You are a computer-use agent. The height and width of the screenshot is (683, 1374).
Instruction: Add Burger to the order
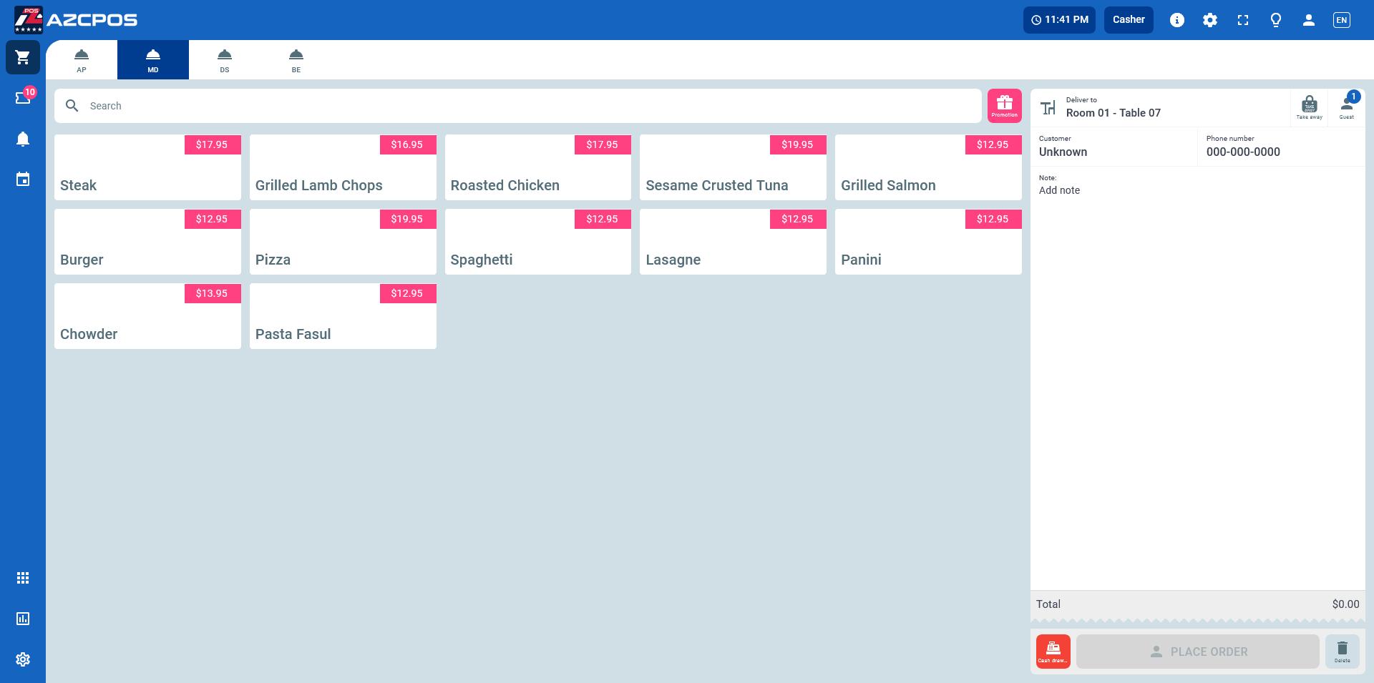(x=147, y=242)
